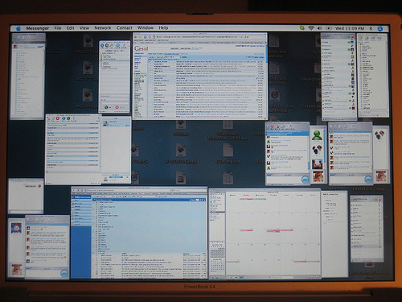Image resolution: width=402 pixels, height=302 pixels.
Task: Open the Apple menu
Action: (x=18, y=28)
